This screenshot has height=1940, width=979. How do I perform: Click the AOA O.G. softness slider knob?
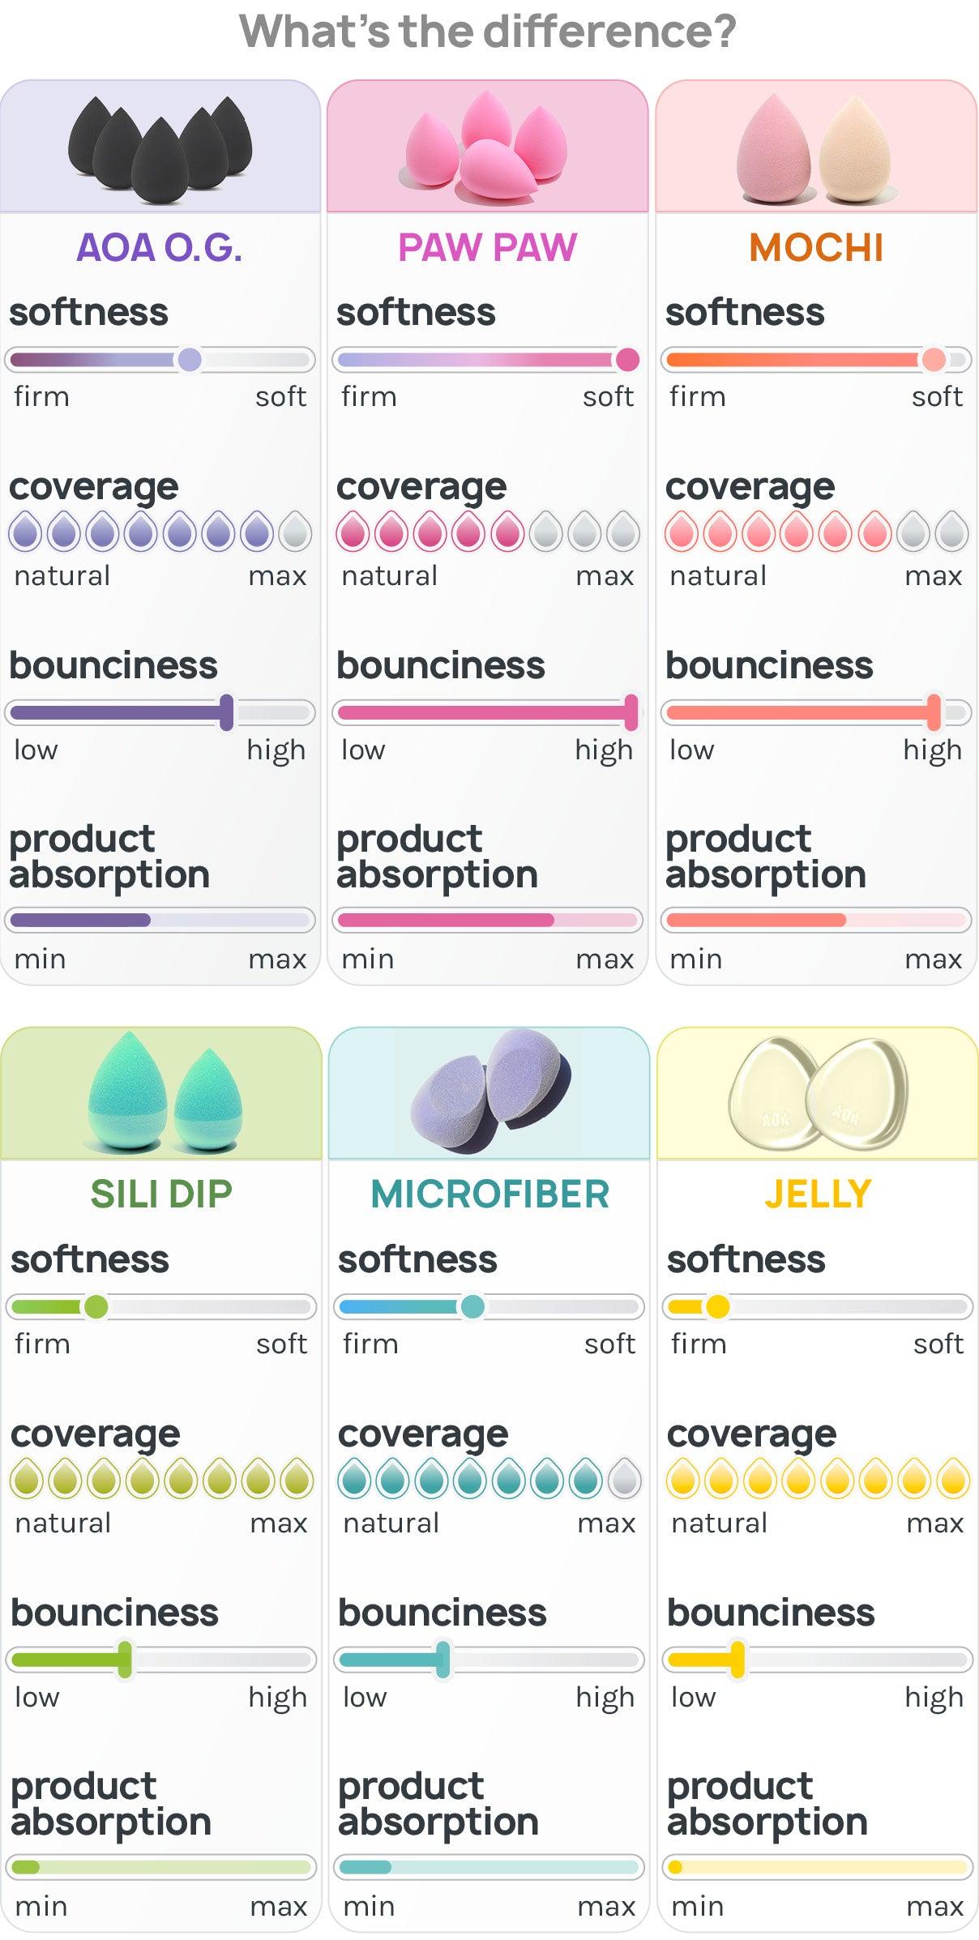[190, 359]
